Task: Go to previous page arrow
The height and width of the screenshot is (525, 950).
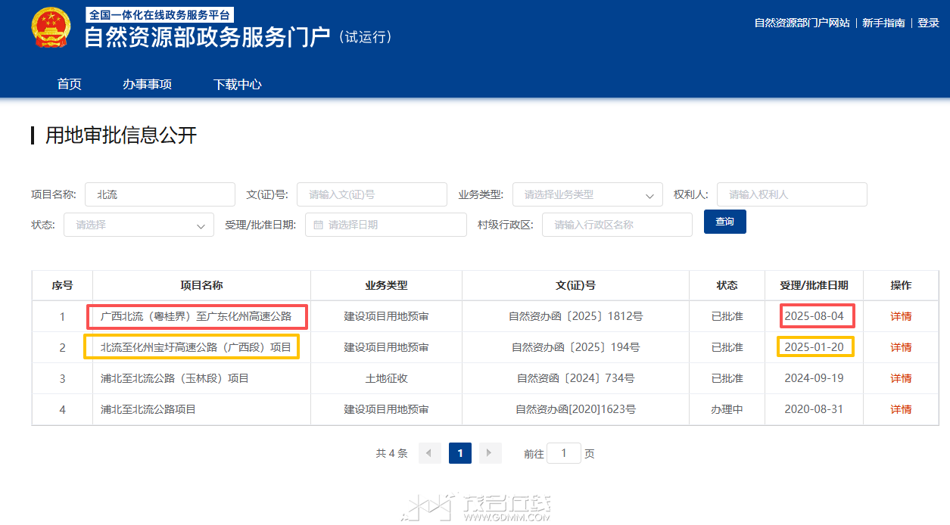Action: point(429,453)
